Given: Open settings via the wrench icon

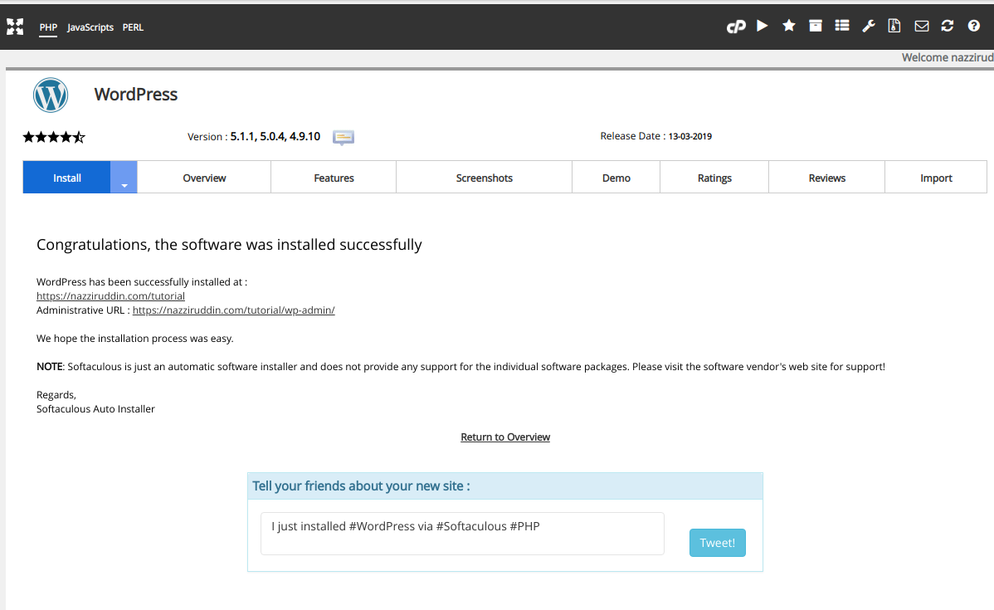Looking at the screenshot, I should (869, 26).
